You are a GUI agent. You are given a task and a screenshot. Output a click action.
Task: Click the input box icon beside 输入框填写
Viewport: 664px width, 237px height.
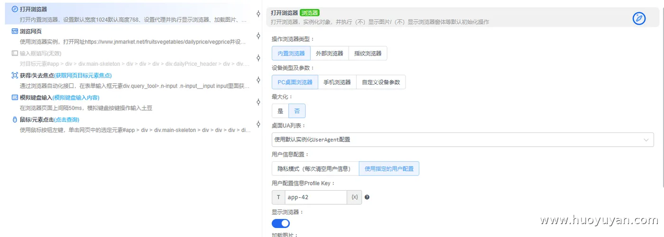pyautogui.click(x=15, y=53)
